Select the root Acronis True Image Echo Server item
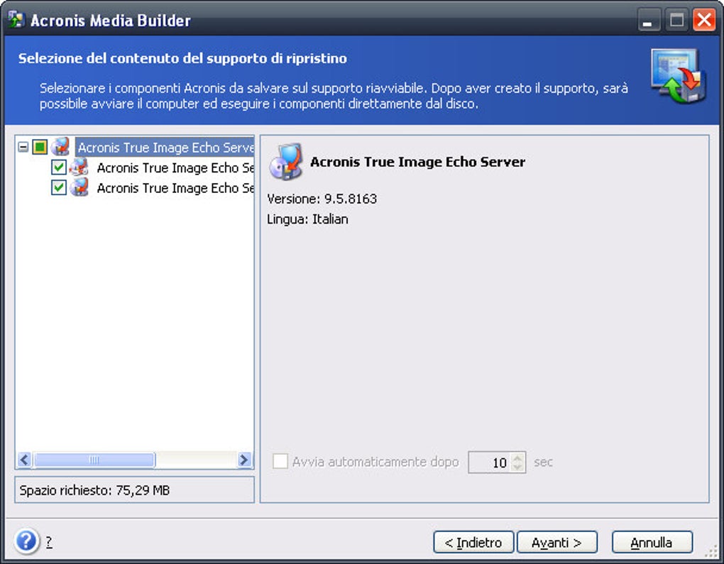 coord(165,148)
